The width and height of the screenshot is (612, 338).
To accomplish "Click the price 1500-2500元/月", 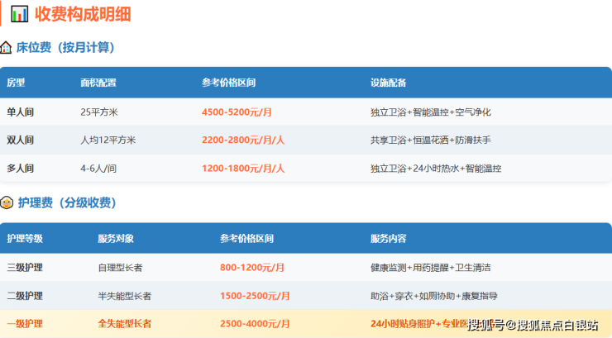I will (x=255, y=296).
